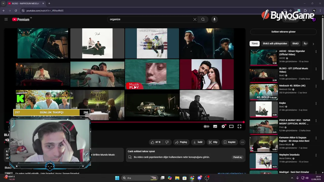Click the İndir download button
Image resolution: width=324 pixels, height=182 pixels.
[x=198, y=142]
